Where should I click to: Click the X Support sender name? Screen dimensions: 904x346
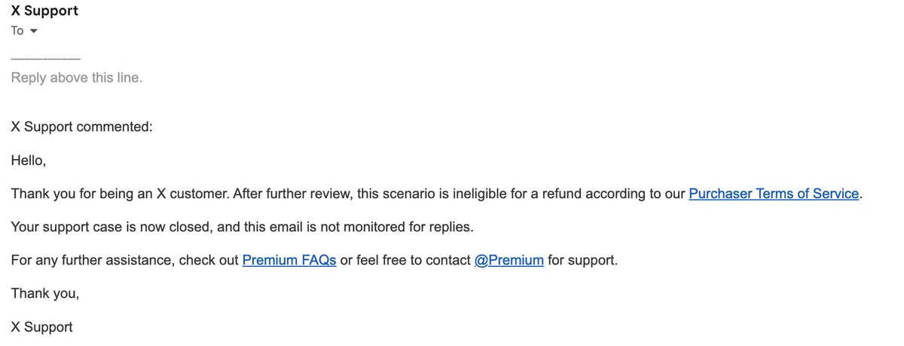pos(44,11)
